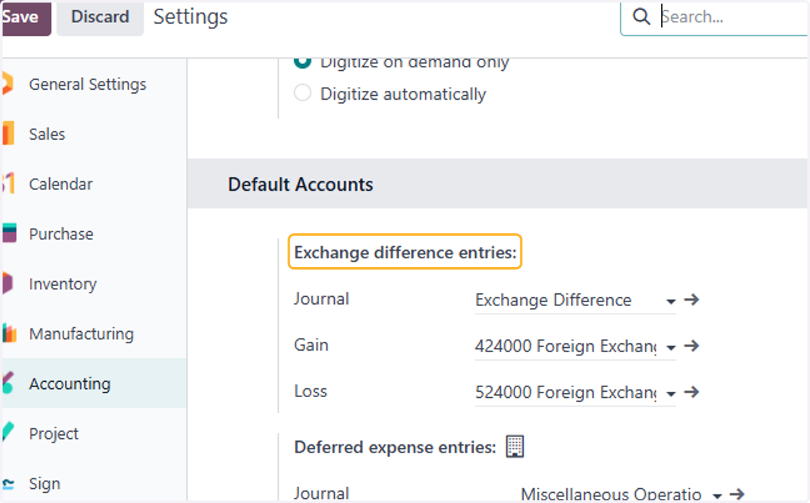
Task: Click the Gain field label
Action: tap(311, 345)
